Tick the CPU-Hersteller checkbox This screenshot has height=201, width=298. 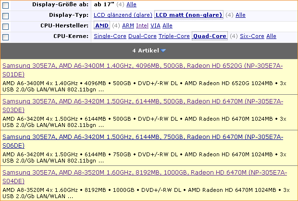pyautogui.click(x=5, y=26)
